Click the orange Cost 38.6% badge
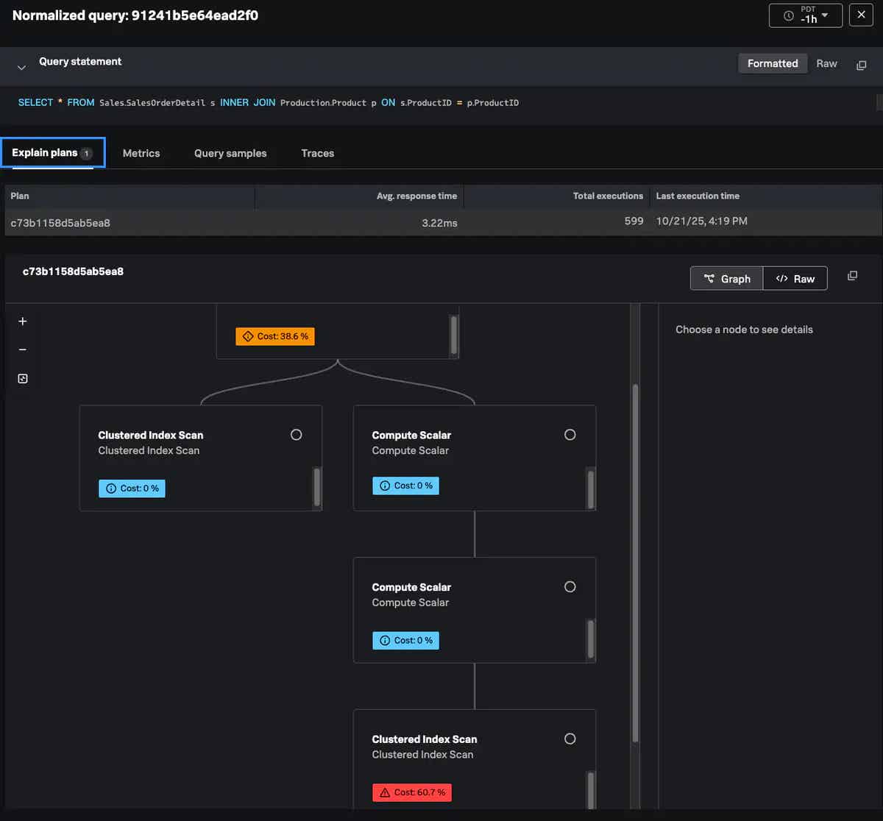 tap(274, 336)
